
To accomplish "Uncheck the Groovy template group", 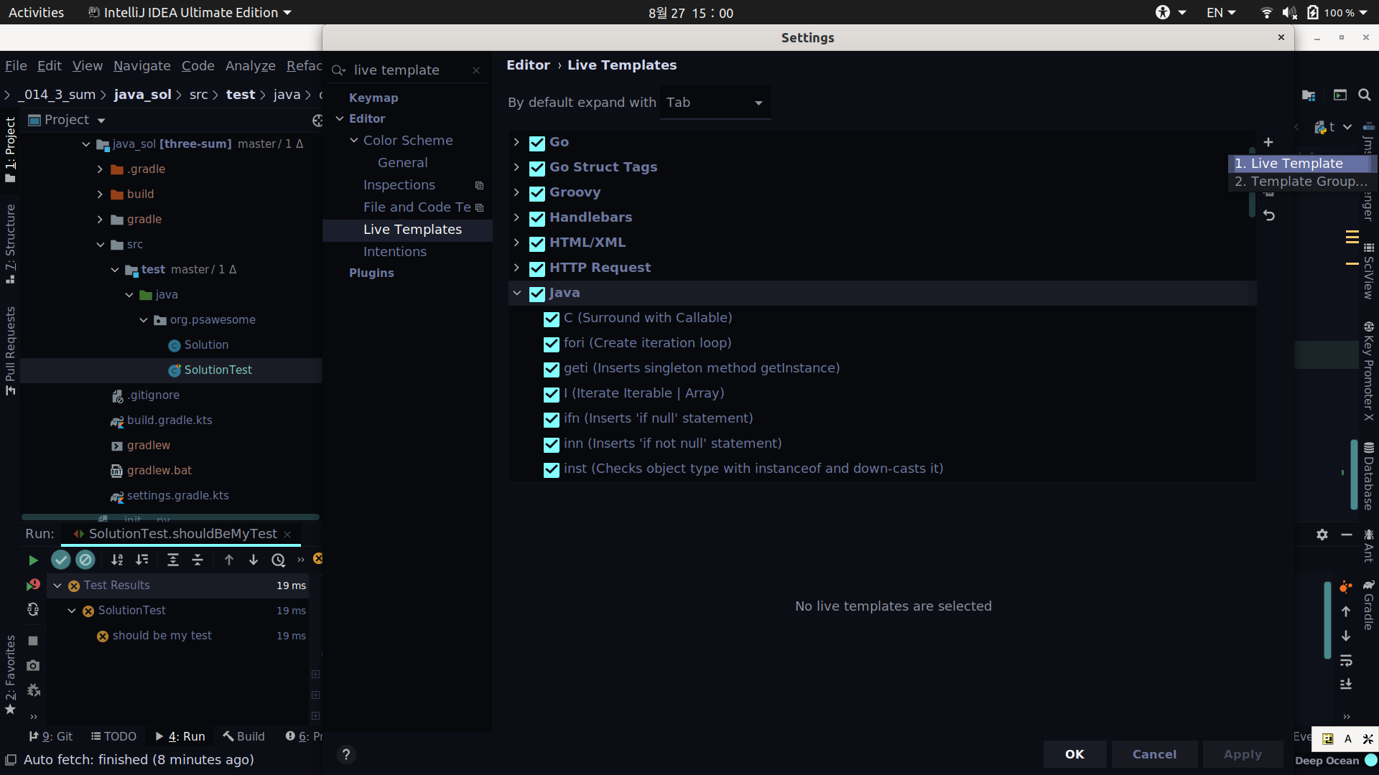I will point(537,193).
